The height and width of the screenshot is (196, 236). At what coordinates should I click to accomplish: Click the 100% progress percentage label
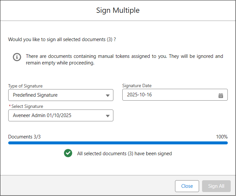pyautogui.click(x=222, y=137)
